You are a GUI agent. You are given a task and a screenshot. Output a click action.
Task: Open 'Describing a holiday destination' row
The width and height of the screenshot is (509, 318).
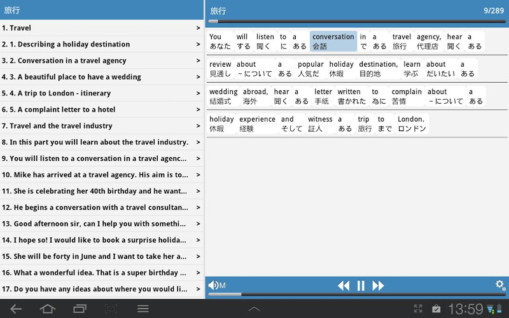coord(102,44)
